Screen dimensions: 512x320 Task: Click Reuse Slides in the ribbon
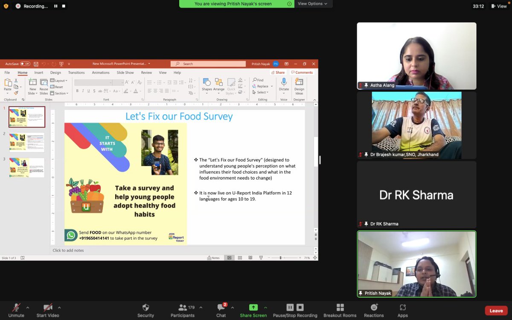tap(44, 87)
